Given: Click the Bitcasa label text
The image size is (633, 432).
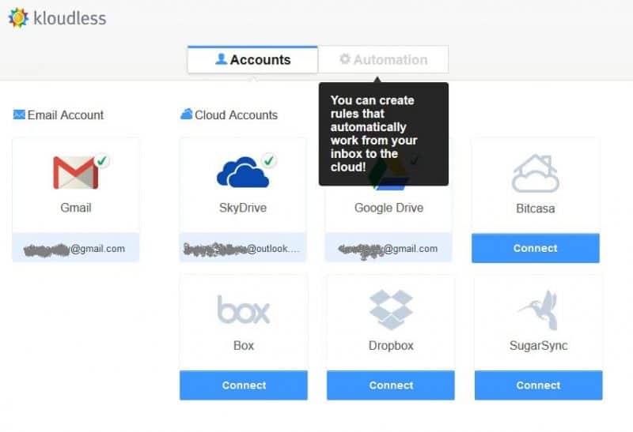Looking at the screenshot, I should 536,208.
